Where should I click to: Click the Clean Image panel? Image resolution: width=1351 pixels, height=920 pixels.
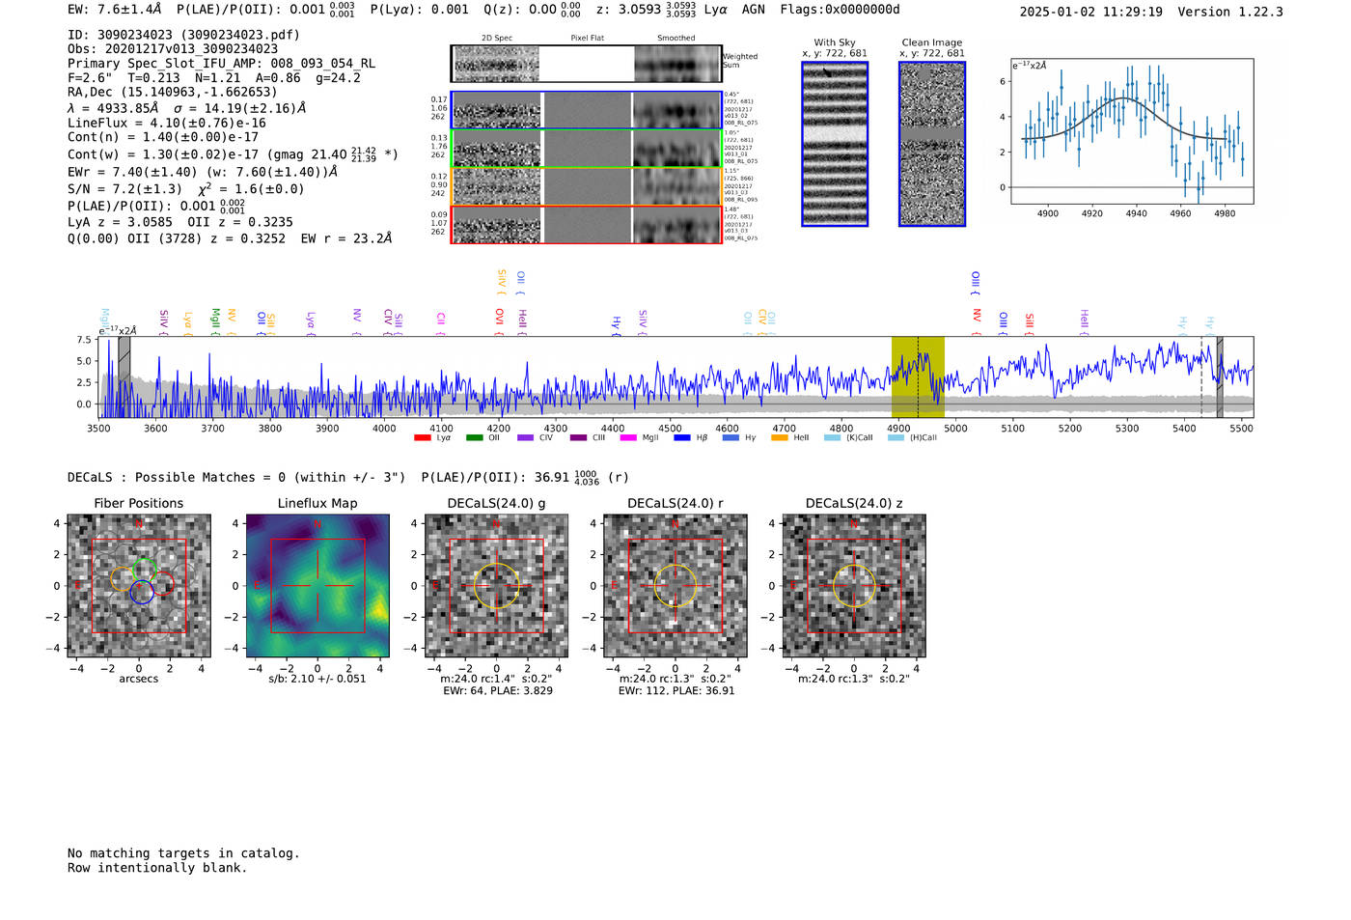click(x=932, y=144)
